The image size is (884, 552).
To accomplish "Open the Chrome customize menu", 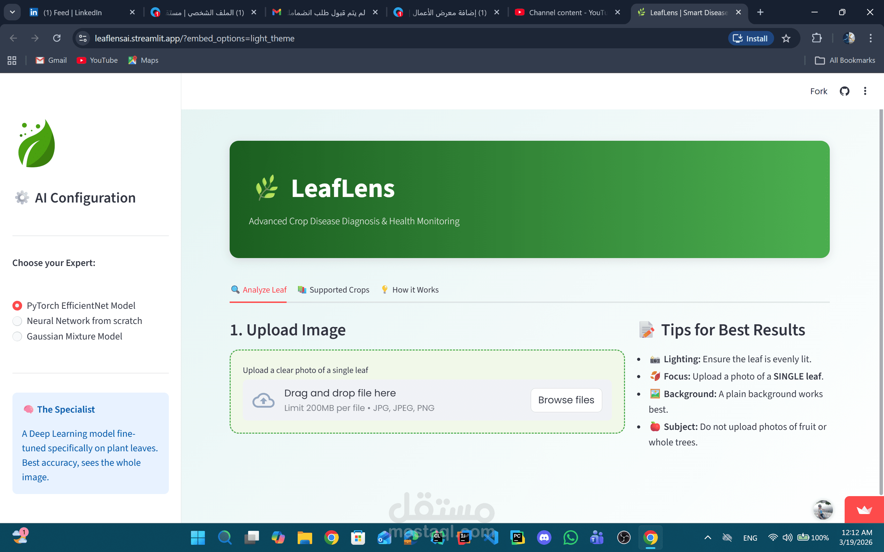I will coord(871,38).
